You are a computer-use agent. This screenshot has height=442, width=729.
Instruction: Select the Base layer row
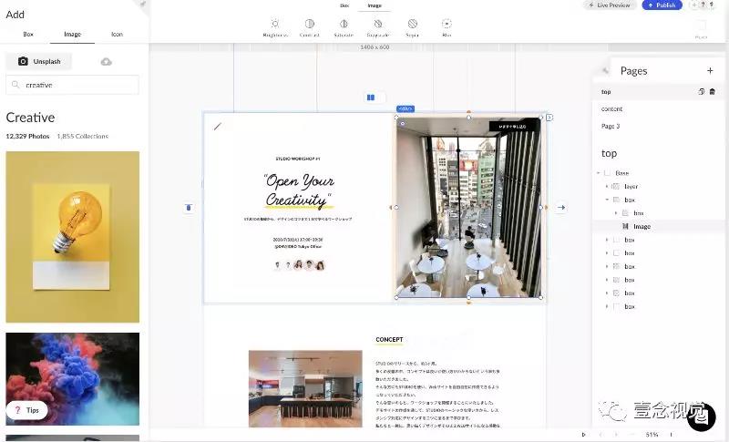point(658,173)
